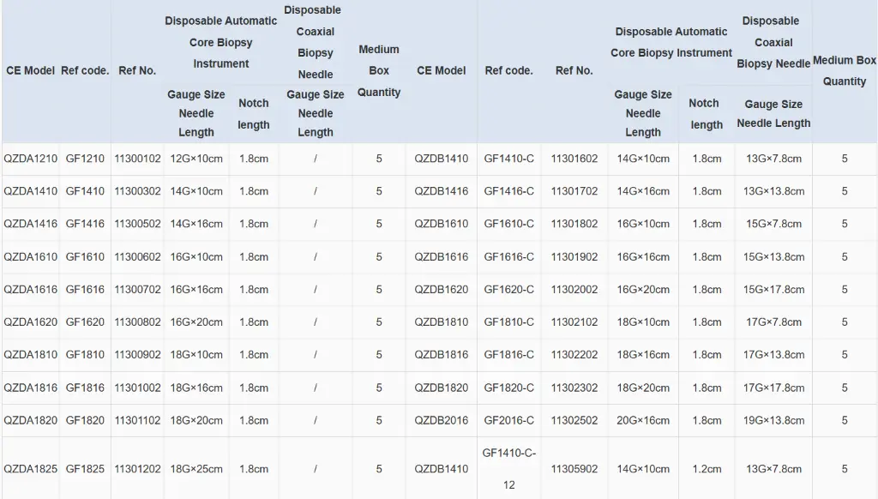Click the QZDB2016 model cell

pos(442,420)
